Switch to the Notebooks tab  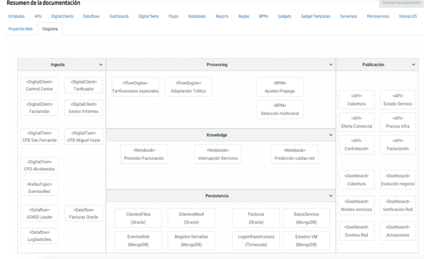point(196,16)
